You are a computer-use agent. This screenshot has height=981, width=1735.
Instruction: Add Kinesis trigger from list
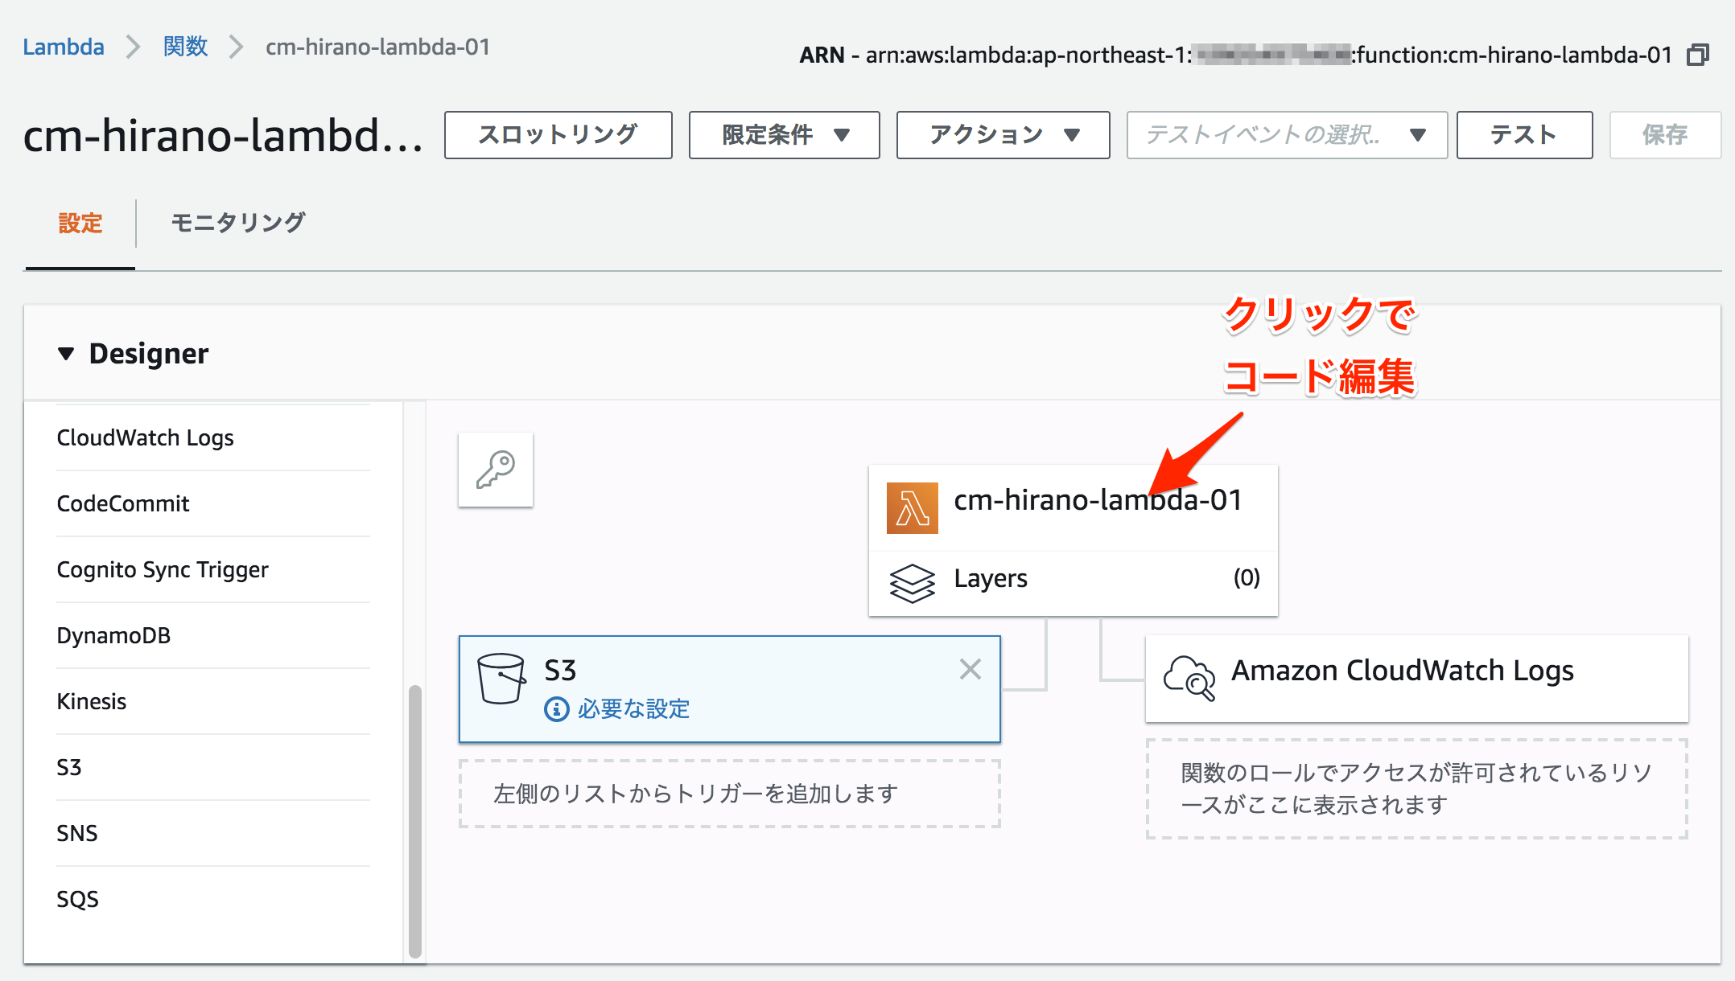pos(213,701)
